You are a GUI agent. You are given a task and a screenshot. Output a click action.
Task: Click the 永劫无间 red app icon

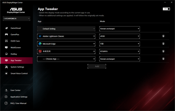[x=40, y=51]
